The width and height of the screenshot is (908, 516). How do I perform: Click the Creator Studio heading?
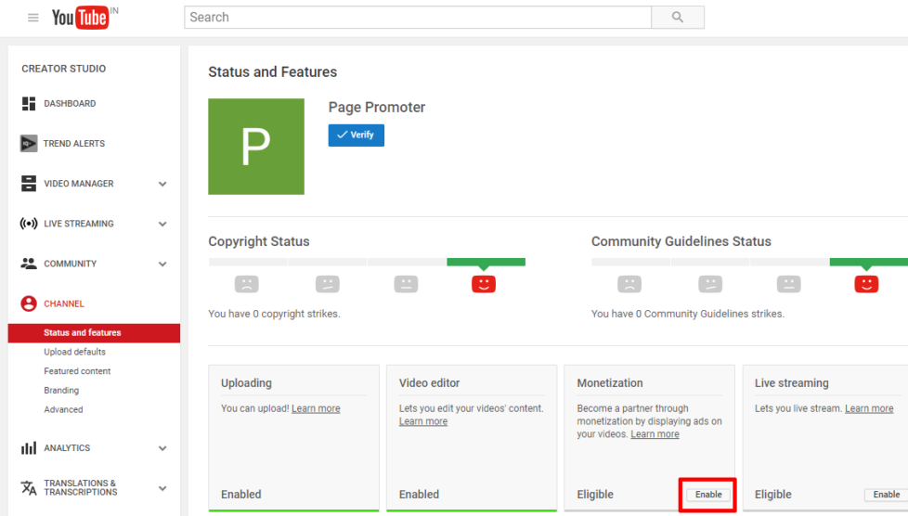point(64,69)
